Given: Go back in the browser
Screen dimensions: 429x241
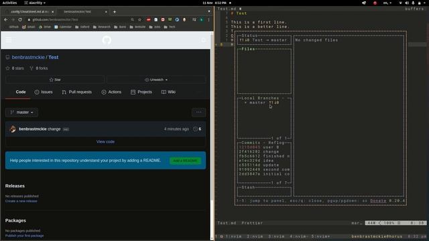Looking at the screenshot, I should 6,19.
